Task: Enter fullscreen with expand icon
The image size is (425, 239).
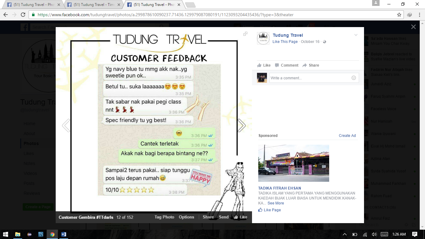Action: click(x=245, y=34)
